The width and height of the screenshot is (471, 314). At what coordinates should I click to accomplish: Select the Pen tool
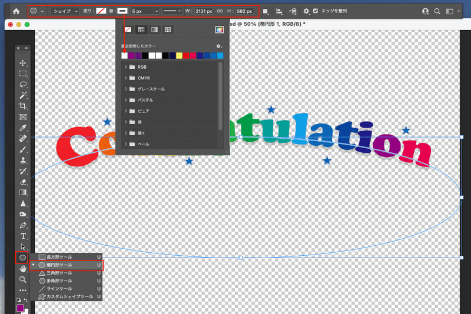[23, 225]
